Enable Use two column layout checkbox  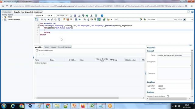[x=37, y=51]
